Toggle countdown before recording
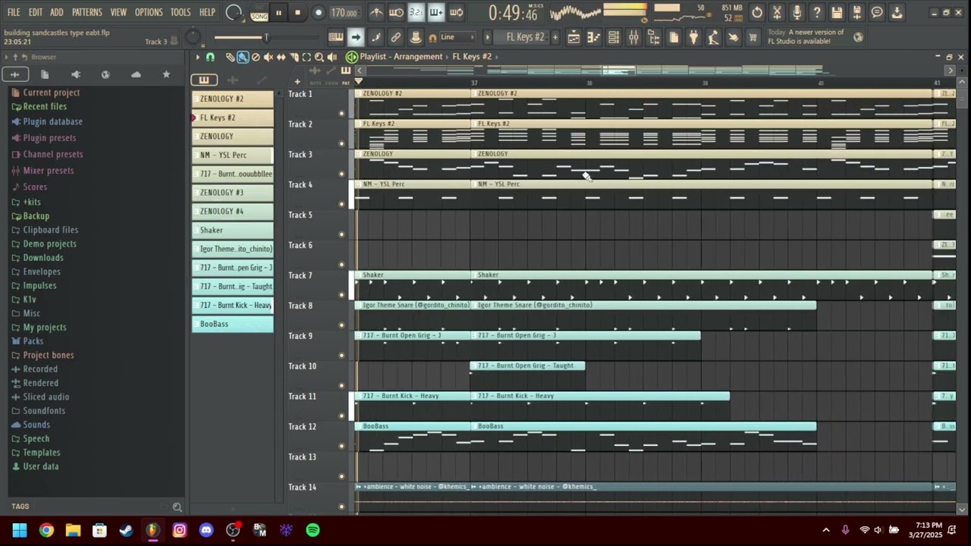The height and width of the screenshot is (546, 971). tap(416, 12)
